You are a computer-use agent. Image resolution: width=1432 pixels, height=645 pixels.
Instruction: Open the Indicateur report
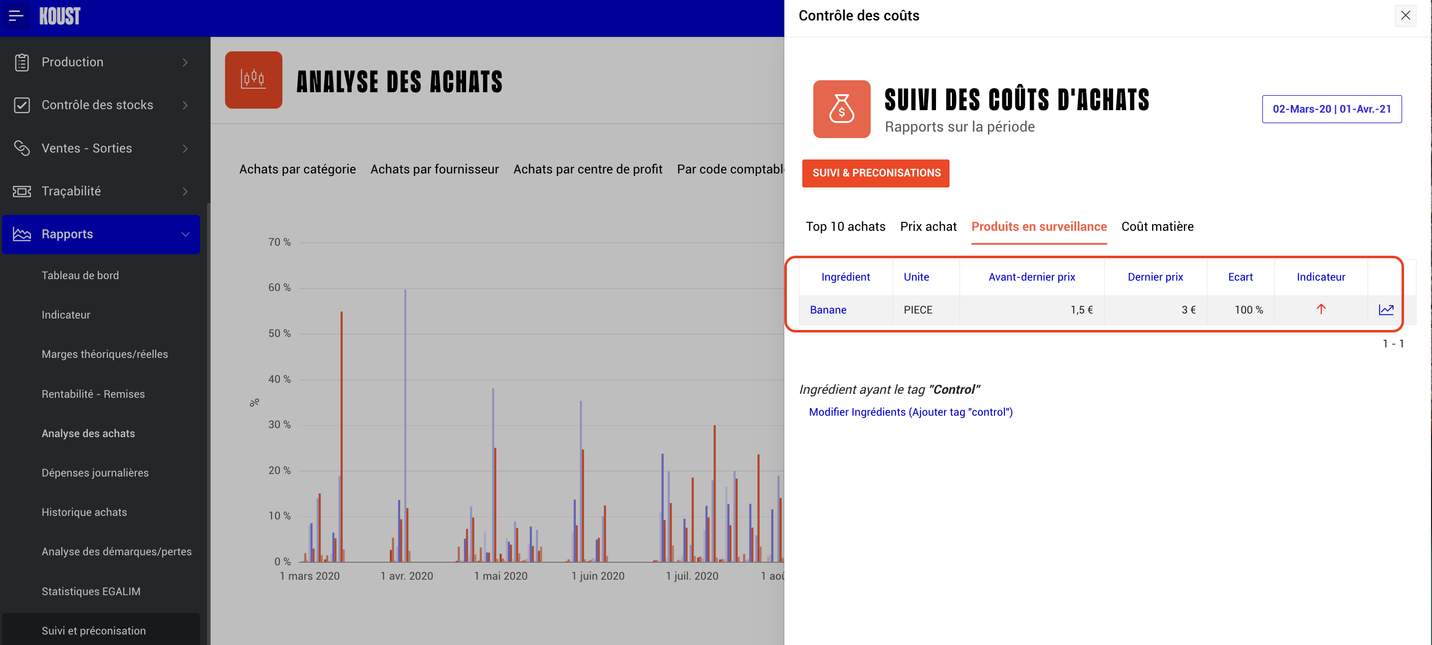65,315
